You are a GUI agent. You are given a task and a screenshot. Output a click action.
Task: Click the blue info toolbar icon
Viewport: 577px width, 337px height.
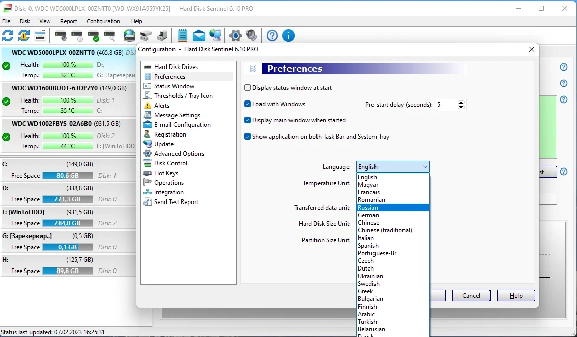pos(289,36)
